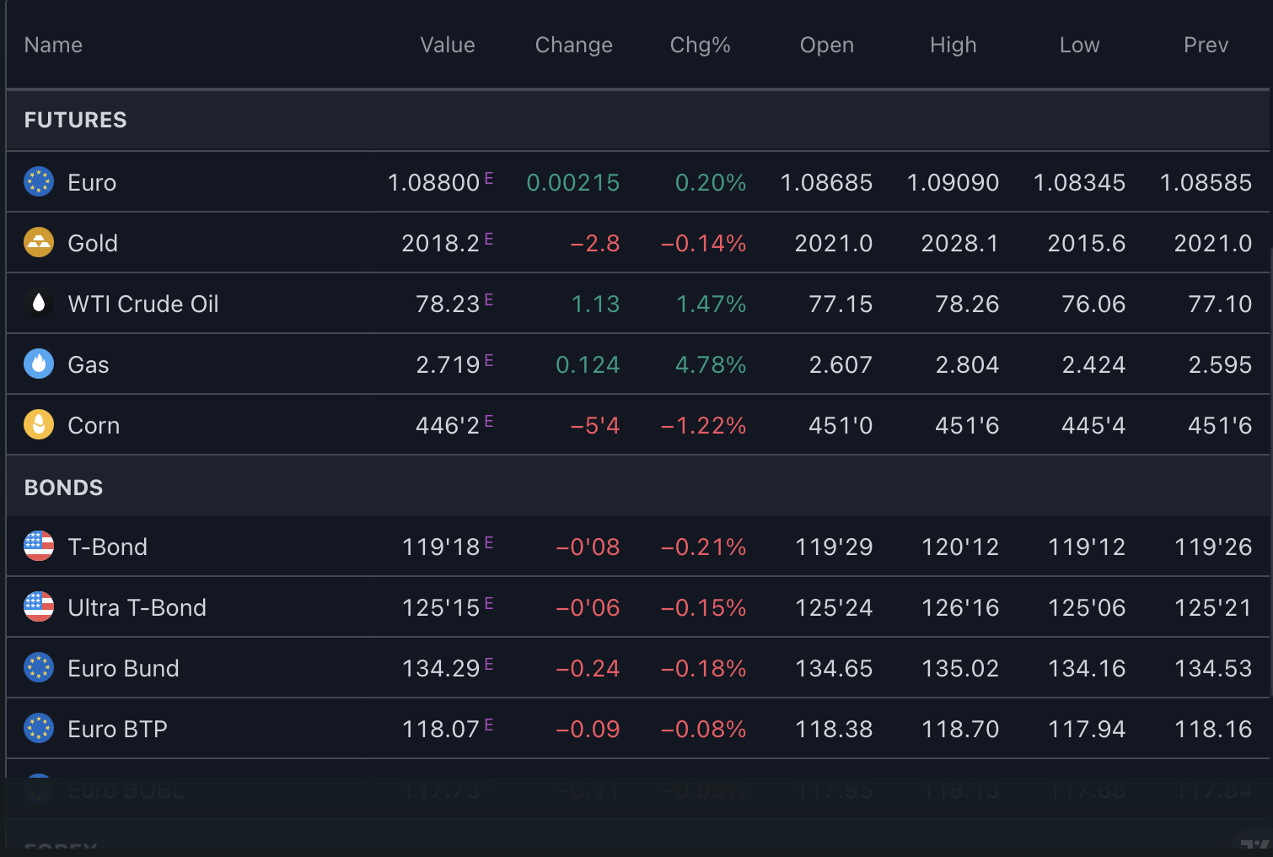Click the Gas Chg% value 4.78%
This screenshot has width=1273, height=857.
point(710,364)
